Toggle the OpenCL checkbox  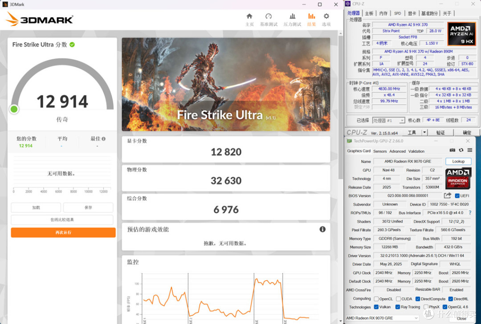click(376, 299)
